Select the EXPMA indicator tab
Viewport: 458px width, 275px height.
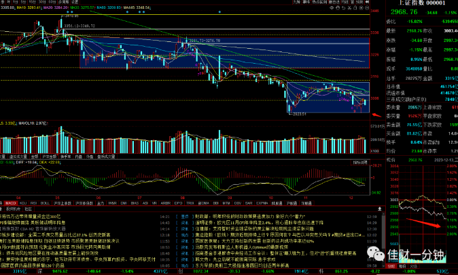[262, 203]
